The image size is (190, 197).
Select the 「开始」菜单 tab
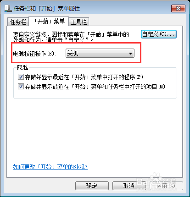point(49,21)
